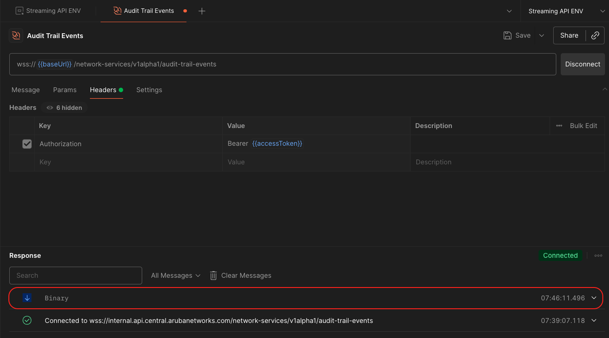The height and width of the screenshot is (338, 609).
Task: Click the WebSocket URL input field
Action: [x=283, y=64]
